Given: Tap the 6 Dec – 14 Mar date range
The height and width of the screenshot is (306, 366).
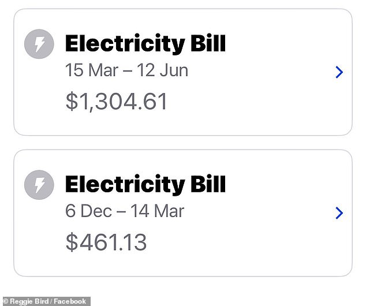Looking at the screenshot, I should (x=125, y=211).
